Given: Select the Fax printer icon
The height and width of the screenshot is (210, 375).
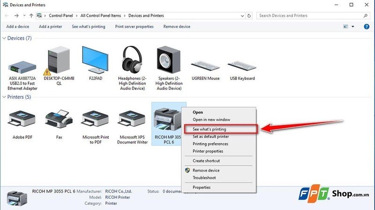Looking at the screenshot, I should [59, 119].
